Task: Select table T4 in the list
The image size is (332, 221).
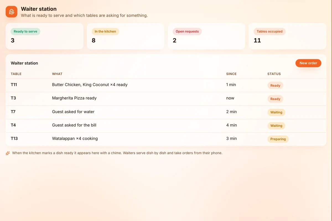Action: click(13, 125)
